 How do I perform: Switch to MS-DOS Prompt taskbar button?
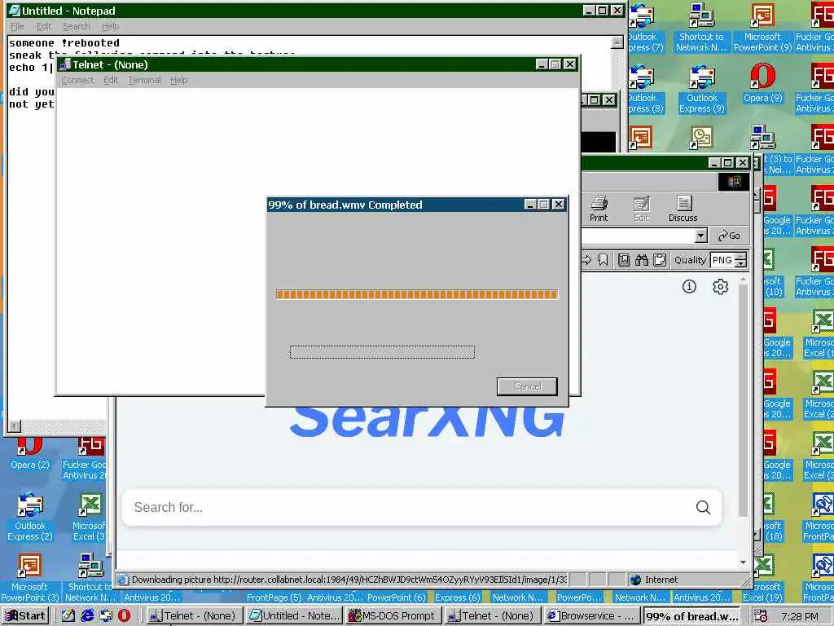[392, 616]
